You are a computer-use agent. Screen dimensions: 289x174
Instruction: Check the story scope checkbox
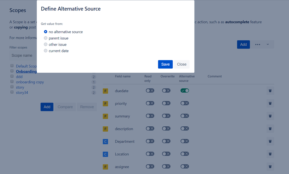tap(12, 87)
